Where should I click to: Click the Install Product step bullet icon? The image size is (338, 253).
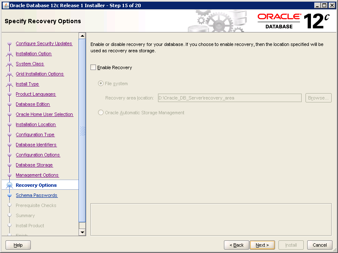point(9,226)
